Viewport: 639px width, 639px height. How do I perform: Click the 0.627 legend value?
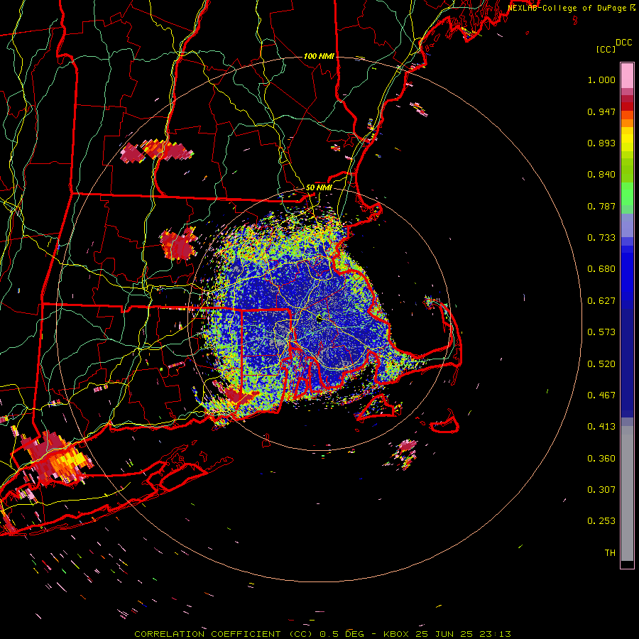point(601,301)
